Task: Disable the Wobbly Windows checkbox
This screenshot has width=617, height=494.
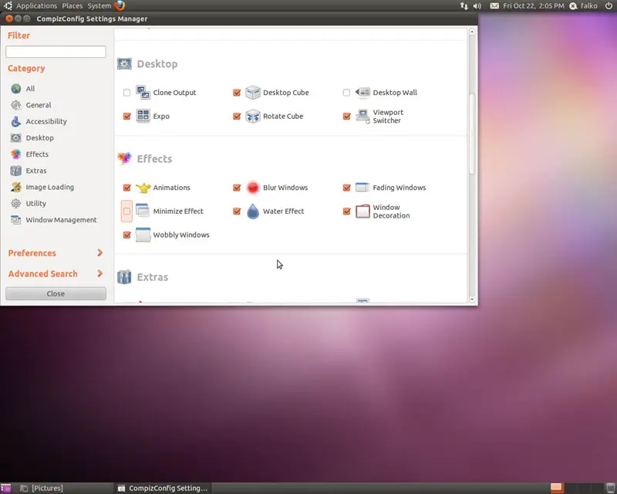Action: point(126,235)
